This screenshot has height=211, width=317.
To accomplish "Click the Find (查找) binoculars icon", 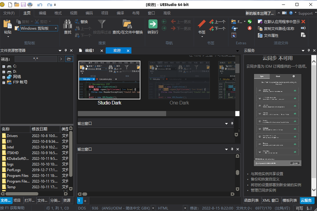I will click(x=68, y=25).
